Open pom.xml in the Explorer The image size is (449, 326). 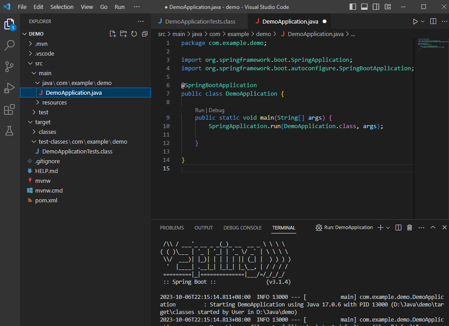click(46, 200)
